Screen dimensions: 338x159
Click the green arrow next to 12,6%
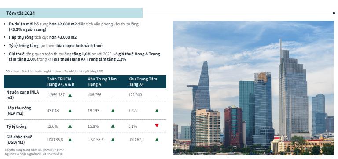[x=70, y=126]
